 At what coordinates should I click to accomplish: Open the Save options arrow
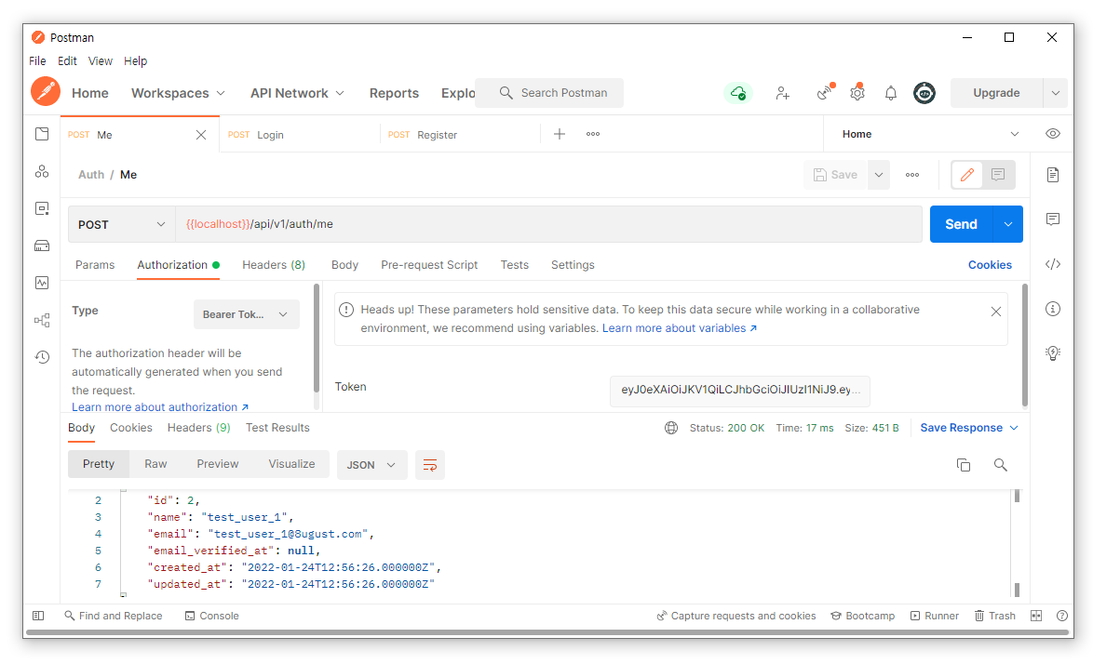(x=879, y=175)
